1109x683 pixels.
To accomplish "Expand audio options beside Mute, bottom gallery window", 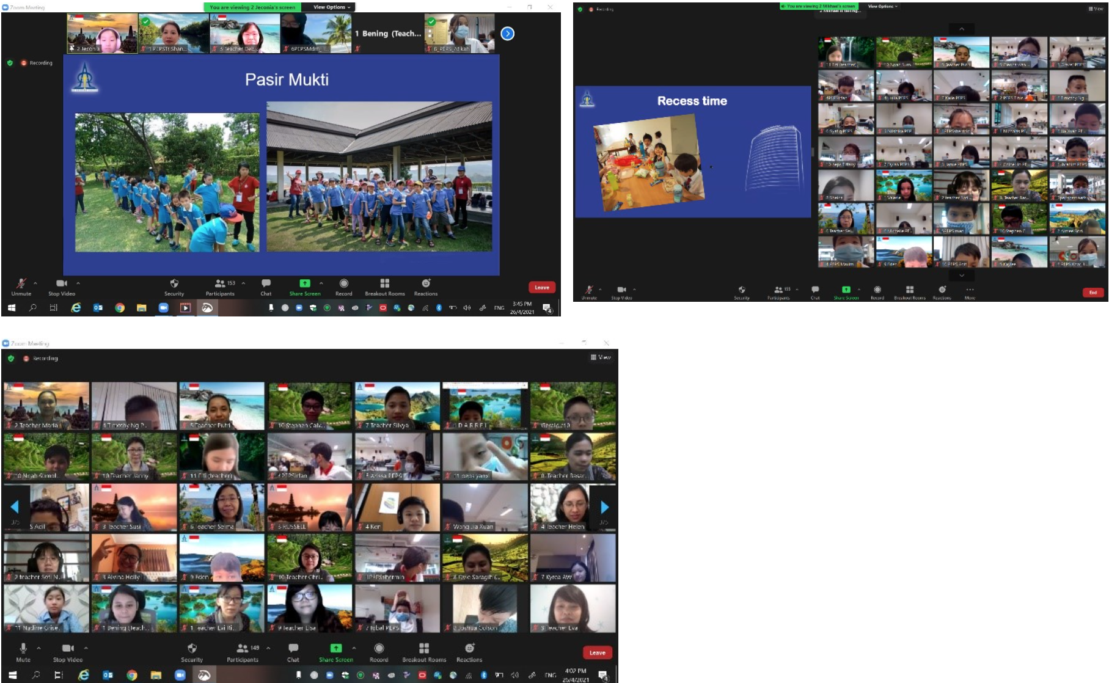I will (x=38, y=648).
